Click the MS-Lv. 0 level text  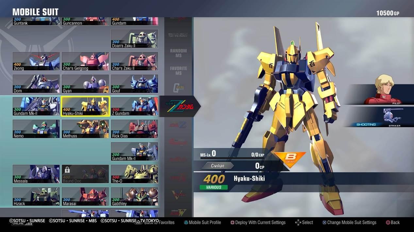208,154
